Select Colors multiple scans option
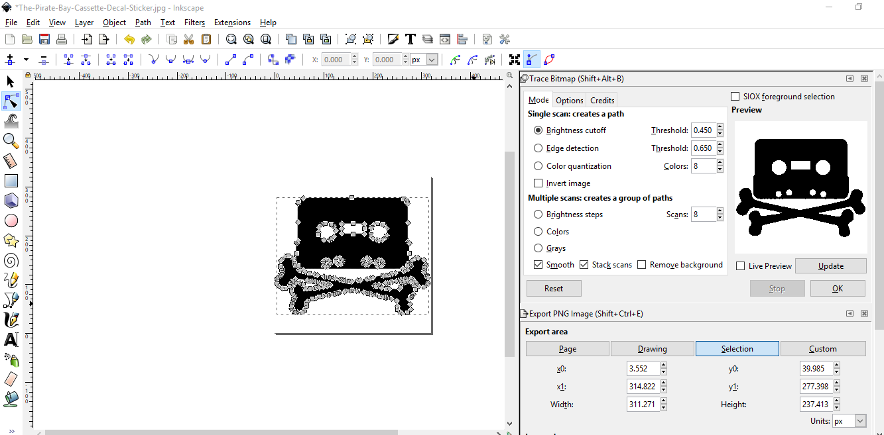Screen dimensions: 884x435 [x=538, y=232]
